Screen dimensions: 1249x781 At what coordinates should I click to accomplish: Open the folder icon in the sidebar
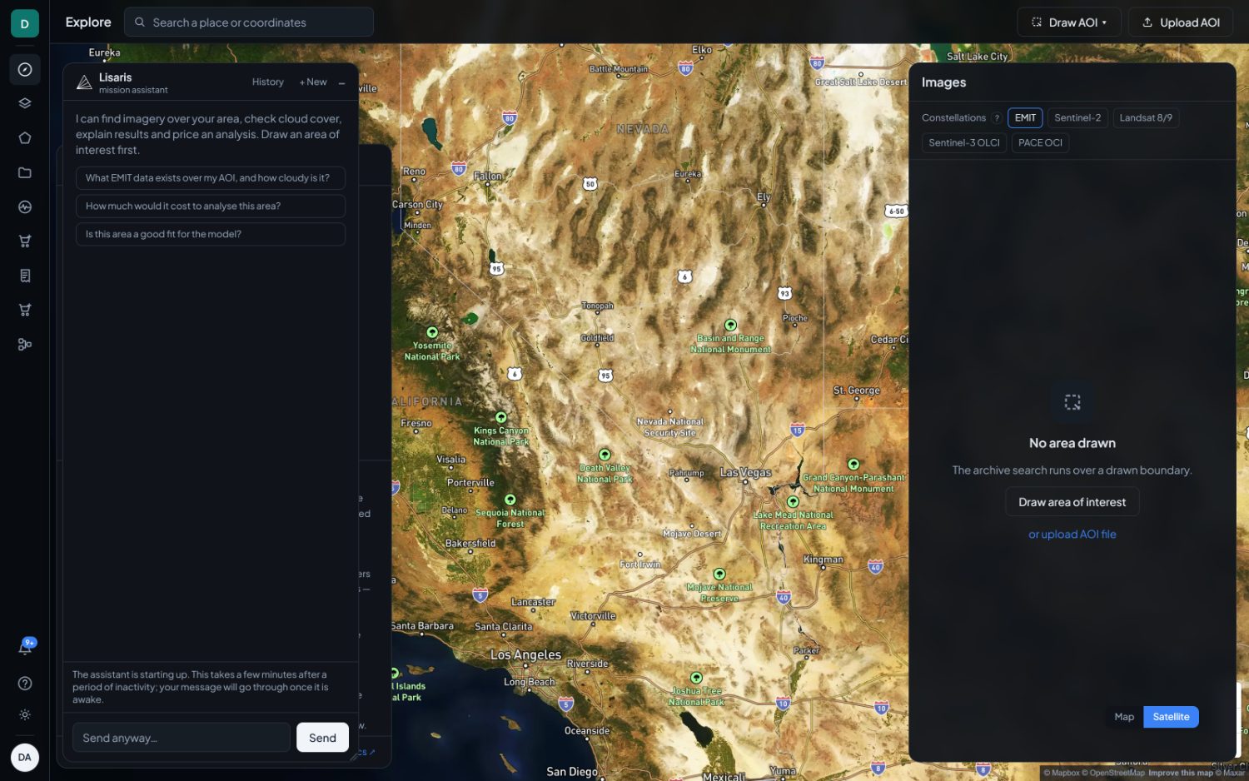coord(25,172)
